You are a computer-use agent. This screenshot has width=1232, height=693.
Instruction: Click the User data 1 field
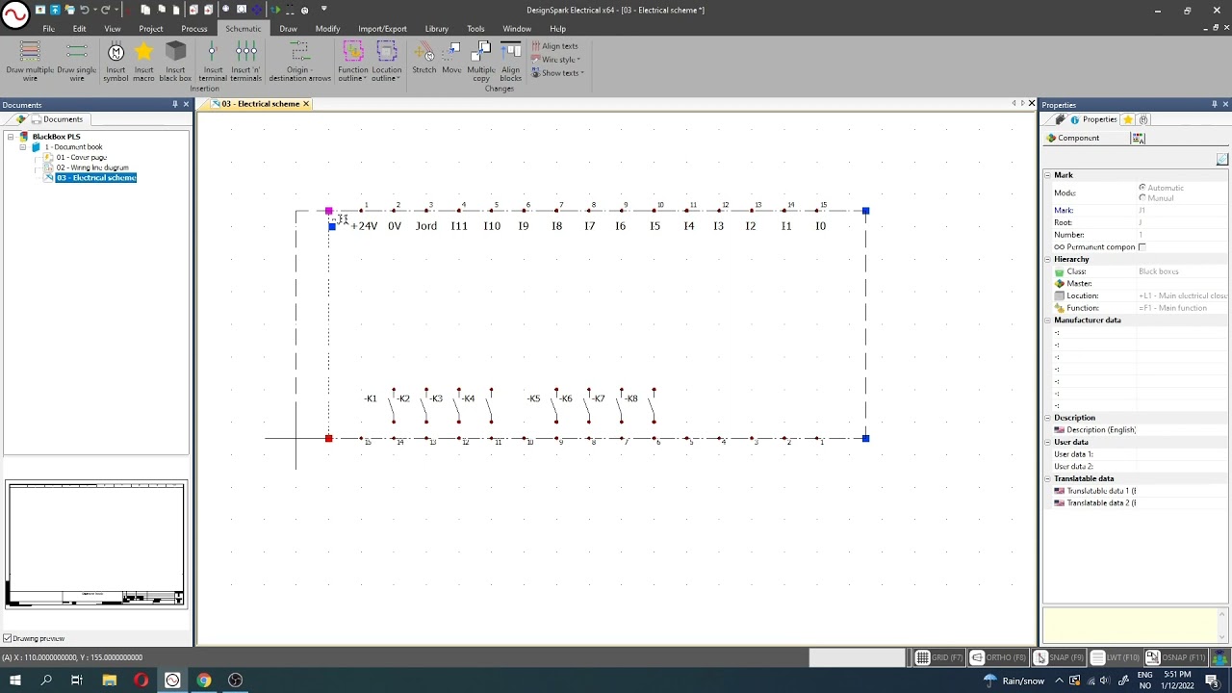[x=1182, y=454]
